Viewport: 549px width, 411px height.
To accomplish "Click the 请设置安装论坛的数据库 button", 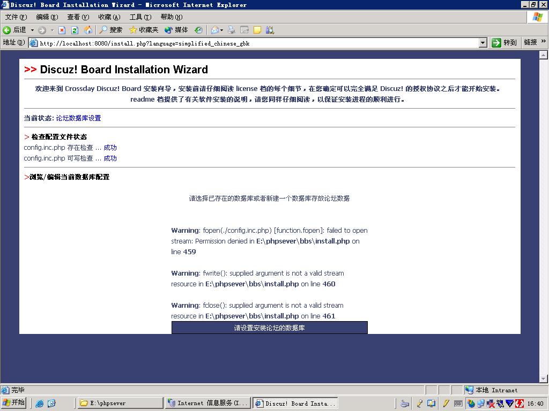I will pyautogui.click(x=269, y=328).
